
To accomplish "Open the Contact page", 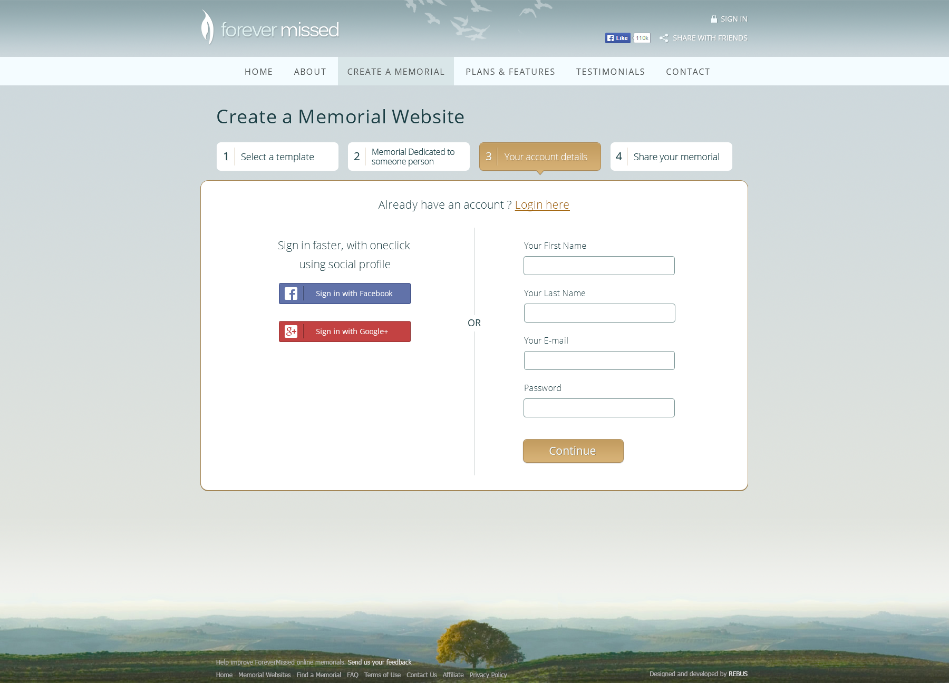I will (688, 72).
